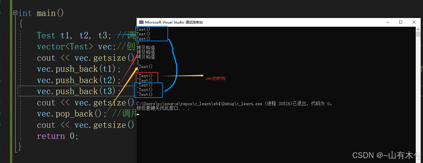The height and width of the screenshot is (163, 423).
Task: Click the console title 'Microsoft Visual Studio 调试控制台'
Action: click(174, 22)
